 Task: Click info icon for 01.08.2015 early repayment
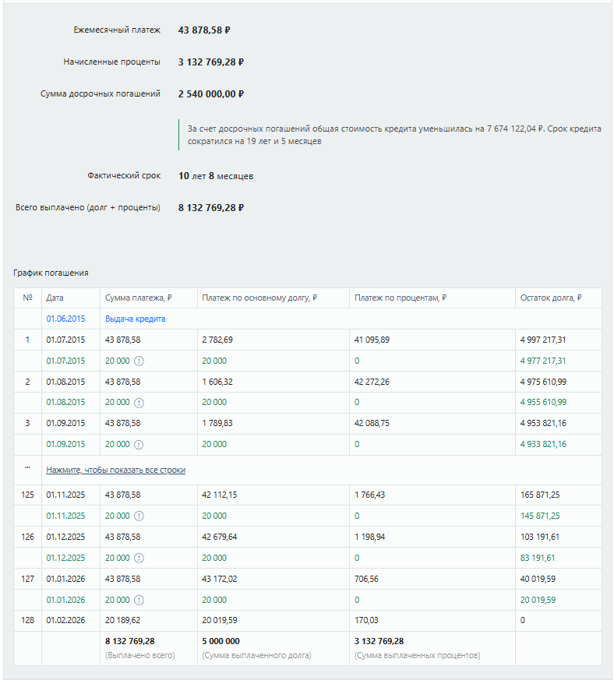(x=139, y=403)
